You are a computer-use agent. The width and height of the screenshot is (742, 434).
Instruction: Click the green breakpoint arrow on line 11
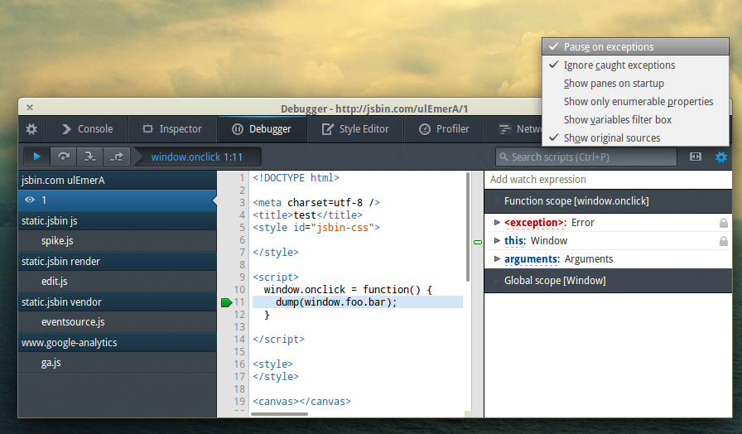point(227,302)
